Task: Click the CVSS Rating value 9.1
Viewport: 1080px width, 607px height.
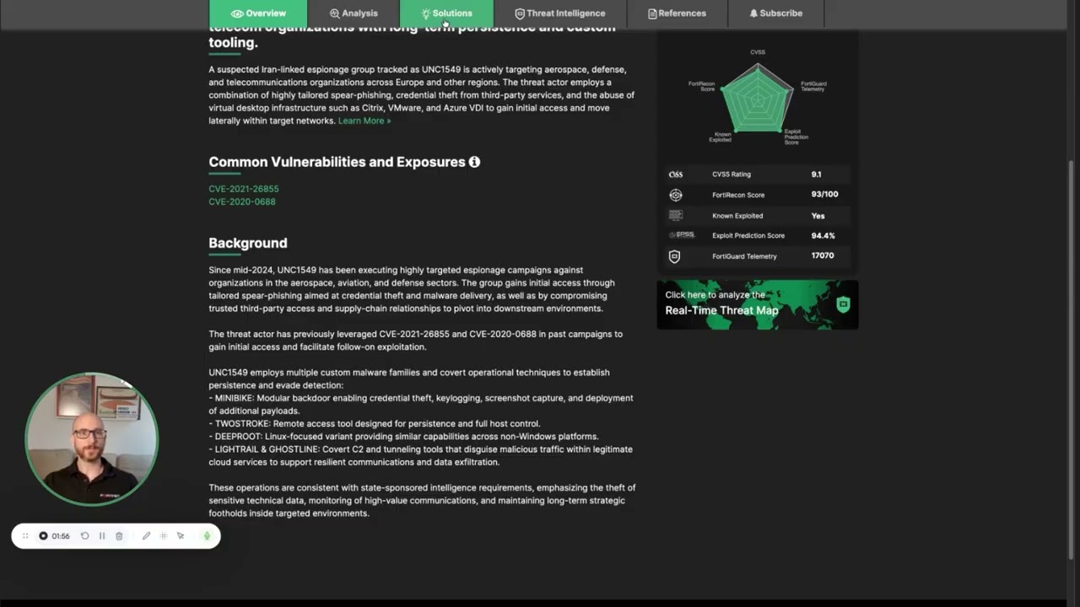Action: 816,175
